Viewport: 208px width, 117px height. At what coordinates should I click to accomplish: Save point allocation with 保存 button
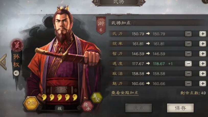pos(180,108)
